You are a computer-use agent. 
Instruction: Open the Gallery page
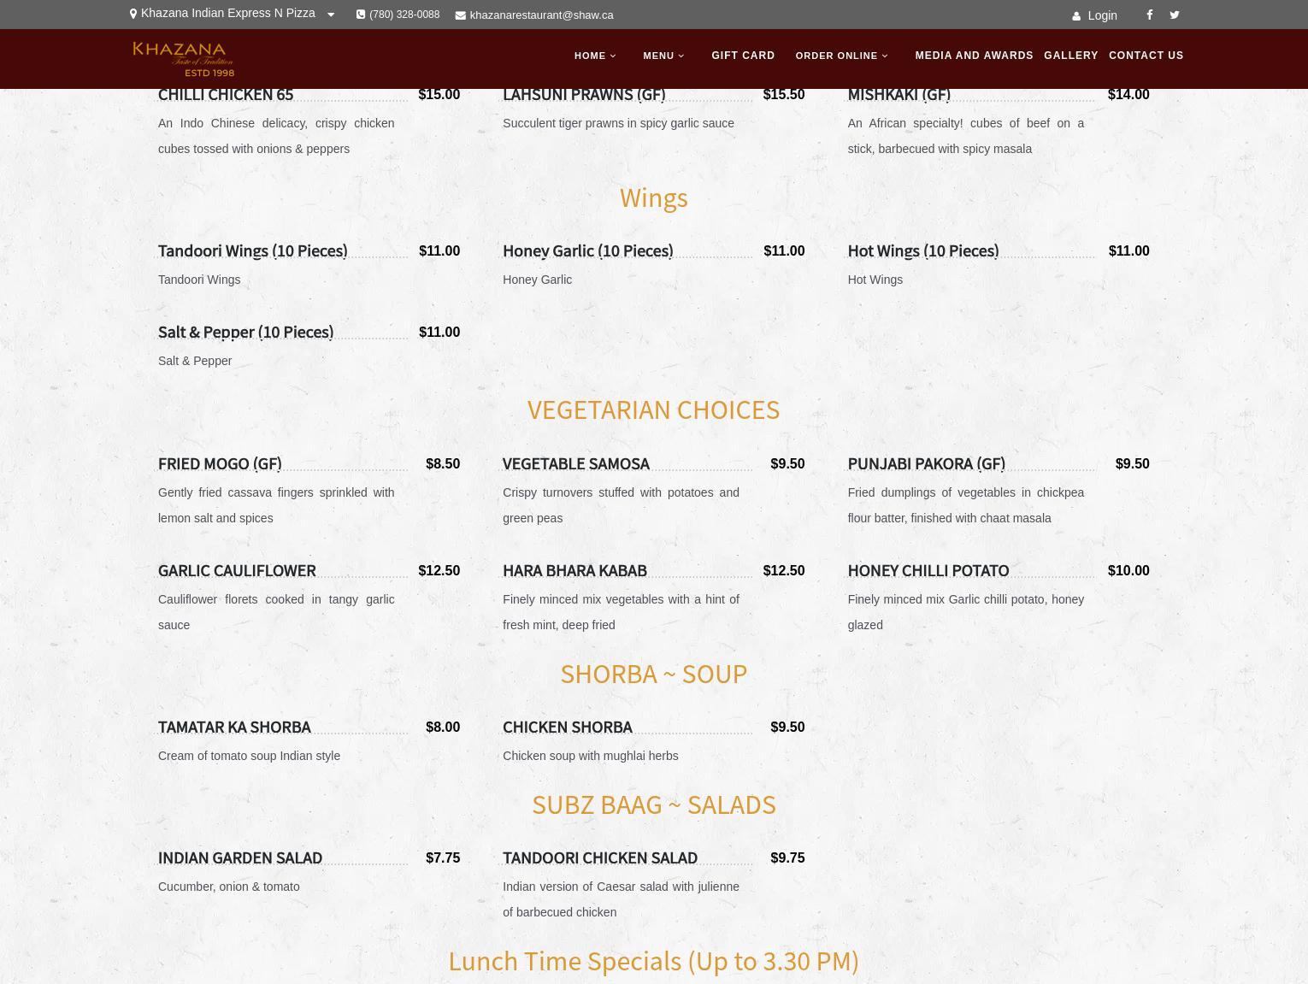tap(1070, 56)
